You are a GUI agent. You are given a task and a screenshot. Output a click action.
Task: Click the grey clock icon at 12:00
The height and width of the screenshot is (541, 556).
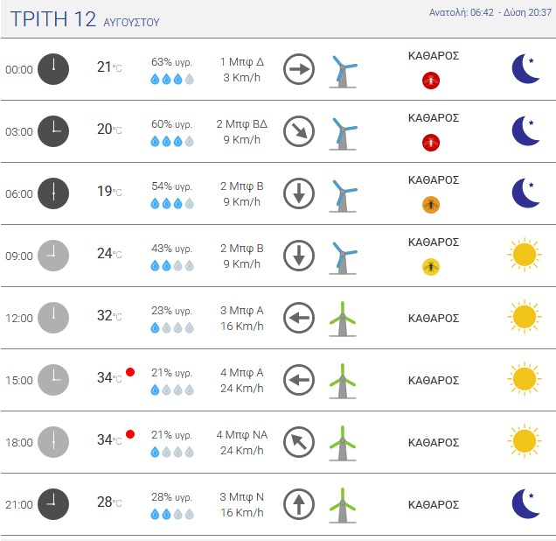[53, 318]
